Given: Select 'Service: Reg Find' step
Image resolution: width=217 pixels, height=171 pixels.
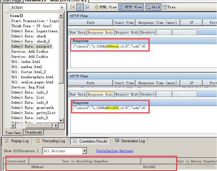Looking at the screenshot, I should click(x=28, y=87).
